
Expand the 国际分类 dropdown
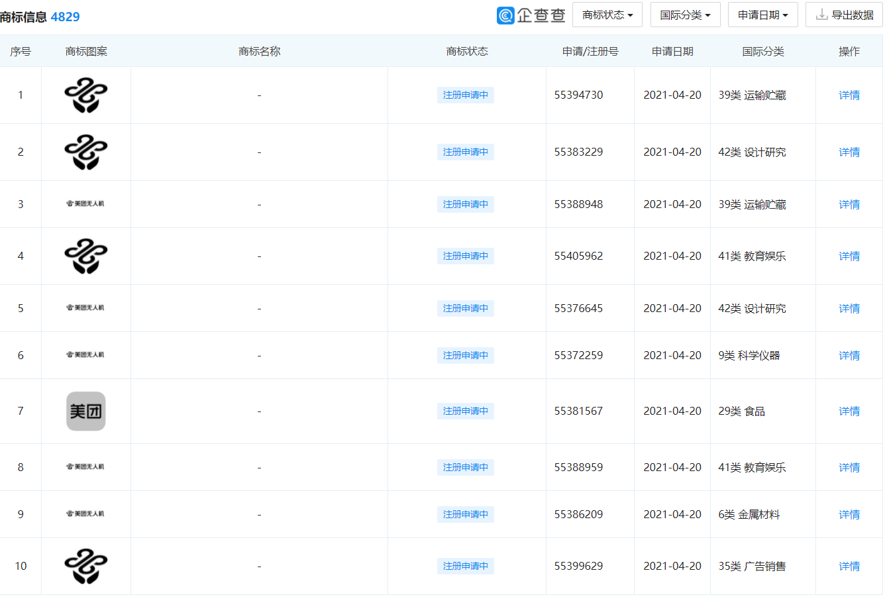coord(685,14)
